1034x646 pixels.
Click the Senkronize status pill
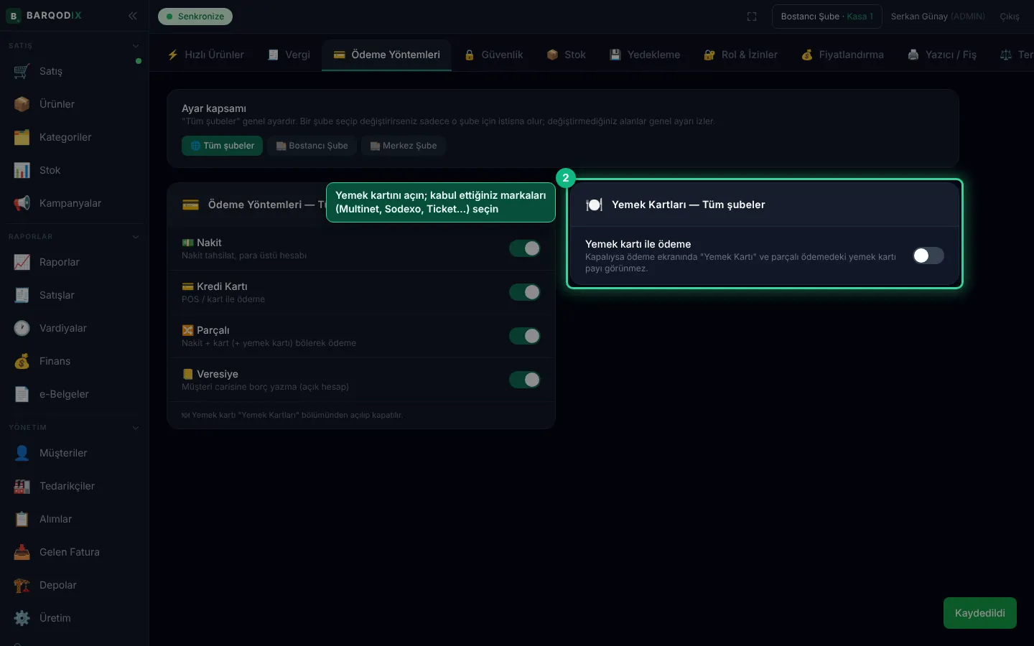pyautogui.click(x=195, y=17)
